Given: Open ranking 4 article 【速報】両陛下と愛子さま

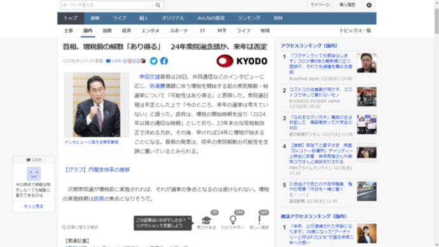Looking at the screenshot, I should coord(321,153).
